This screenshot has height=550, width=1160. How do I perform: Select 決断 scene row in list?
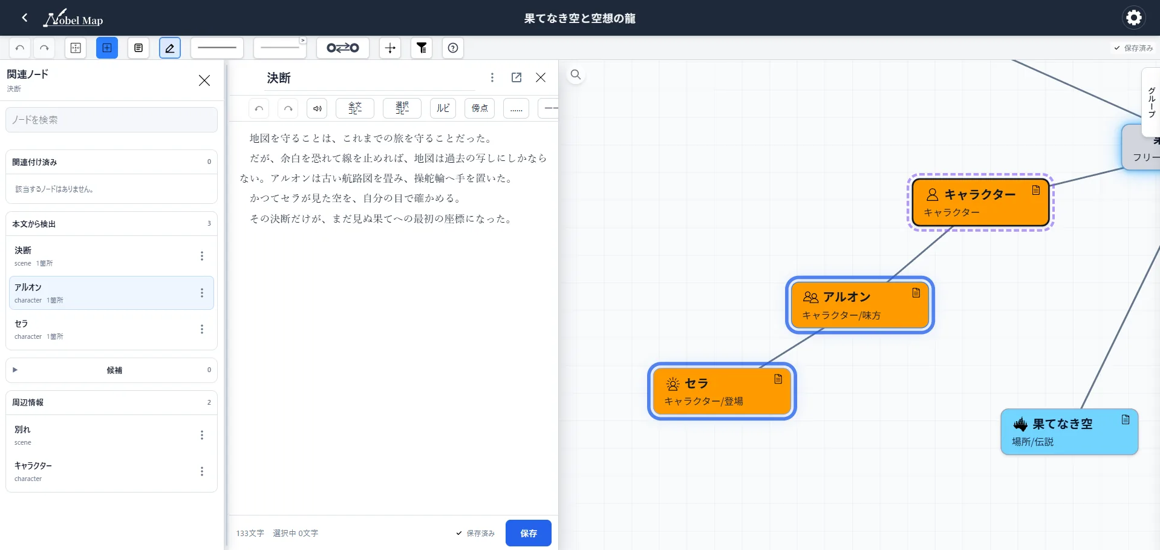point(111,256)
